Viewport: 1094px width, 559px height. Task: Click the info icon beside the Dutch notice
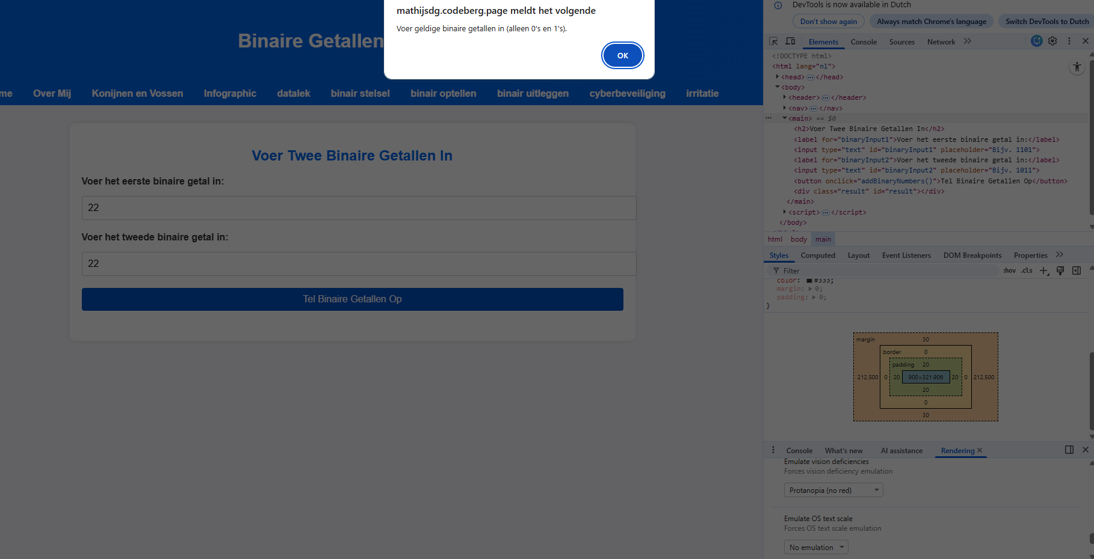(778, 5)
